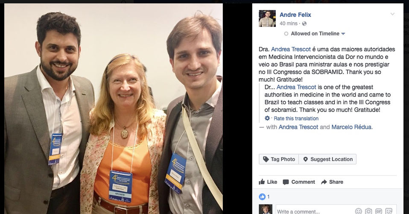The image size is (409, 214).
Task: Click Andre Felix's profile picture thumbnail
Action: tap(267, 18)
